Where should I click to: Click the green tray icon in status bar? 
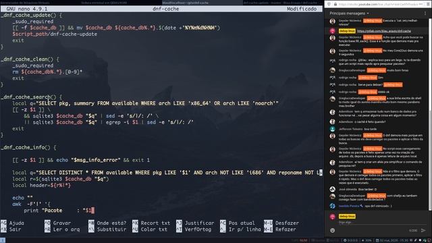(425, 240)
